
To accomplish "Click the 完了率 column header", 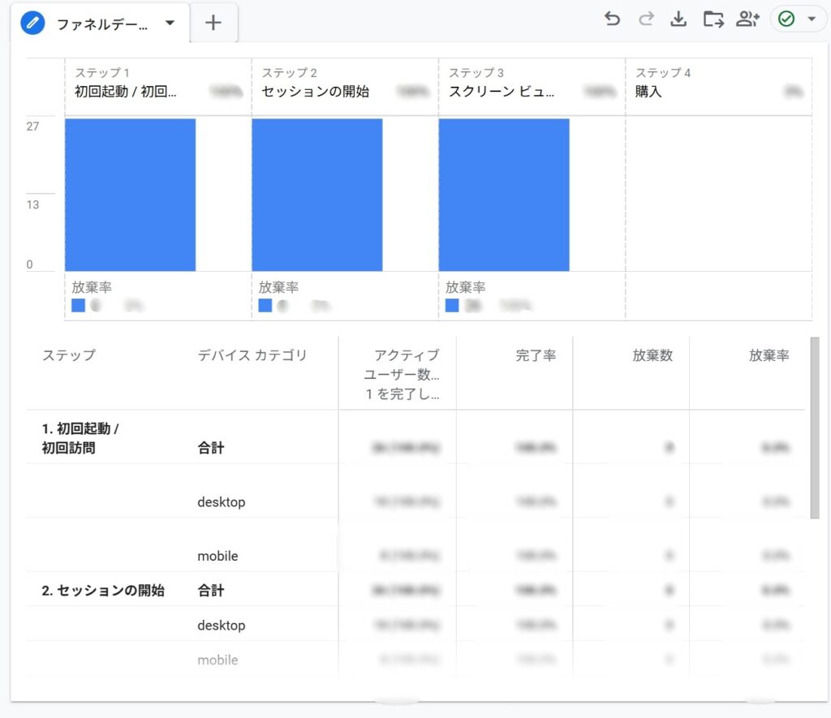I will 536,355.
